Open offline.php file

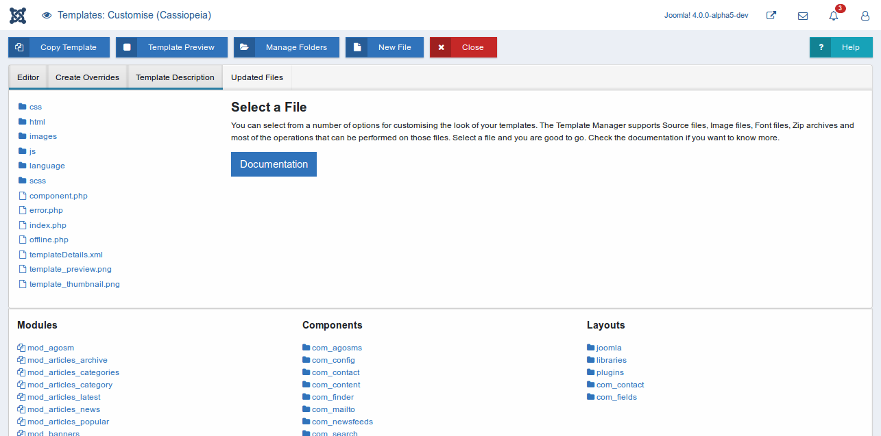[x=49, y=240]
